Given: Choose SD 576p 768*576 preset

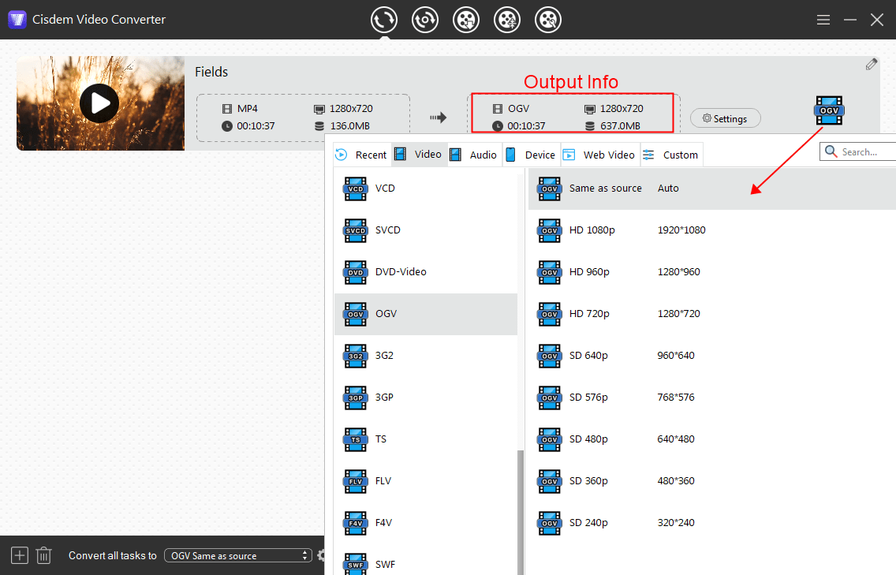Looking at the screenshot, I should click(x=712, y=398).
